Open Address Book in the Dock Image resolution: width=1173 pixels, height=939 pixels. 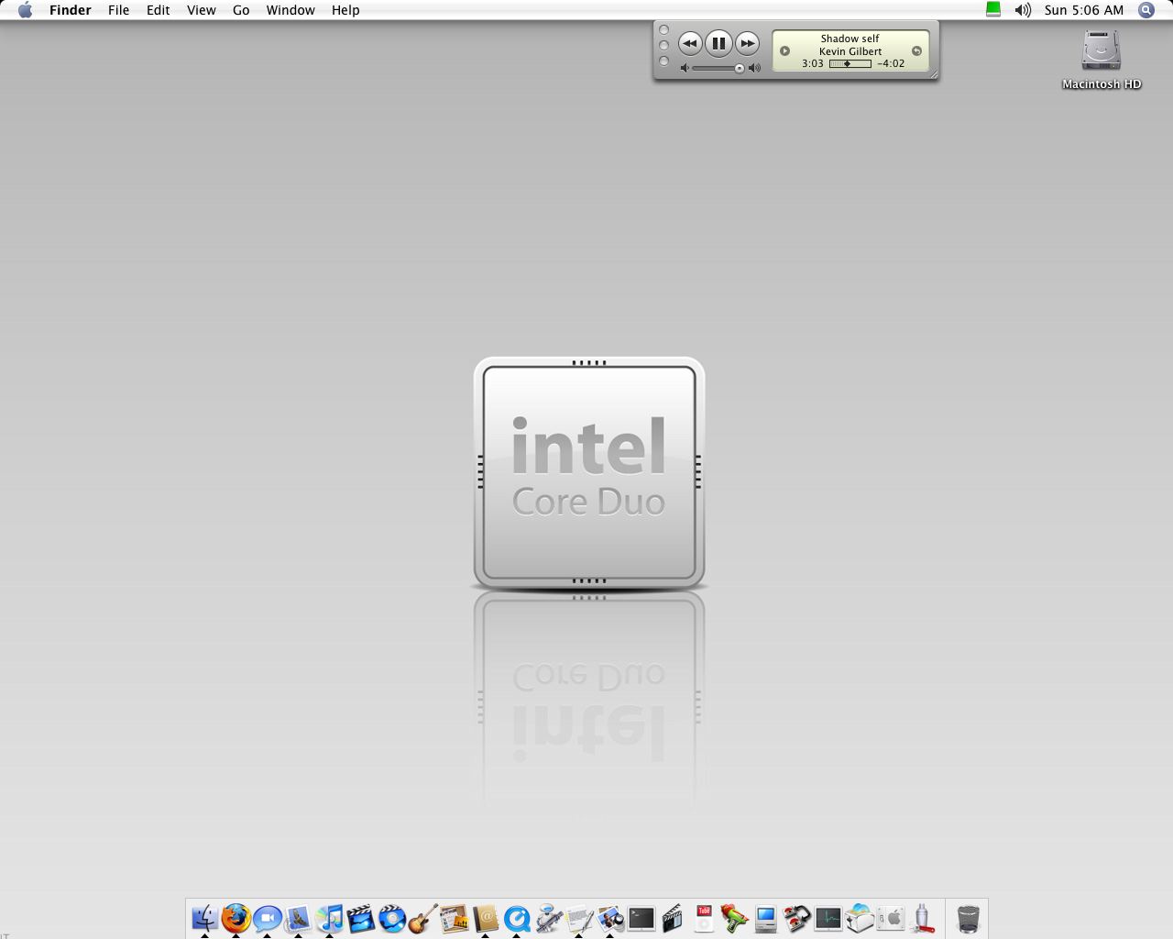[x=485, y=917]
